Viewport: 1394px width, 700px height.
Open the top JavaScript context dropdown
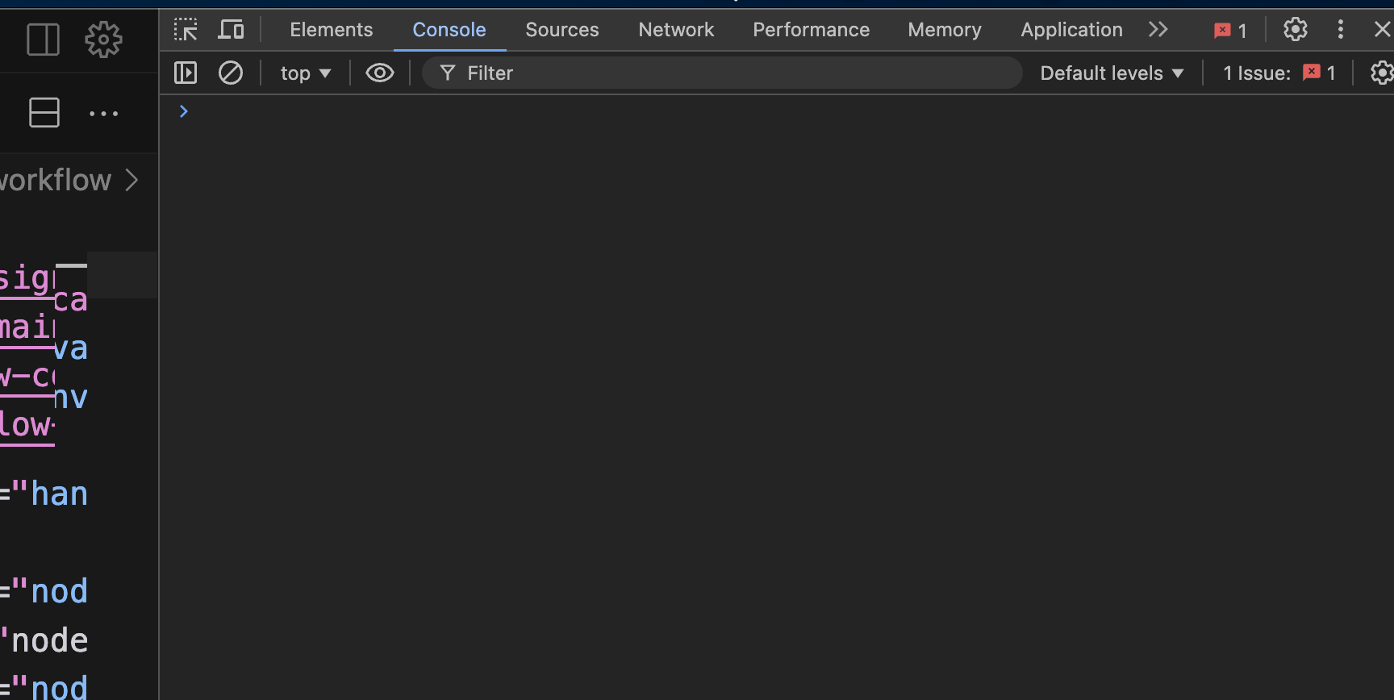[x=306, y=73]
